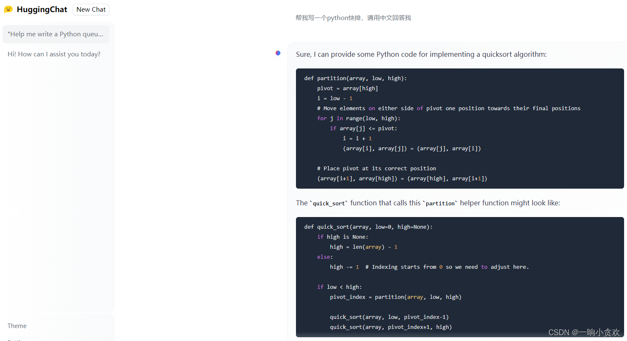Open the HuggingChat title link
The height and width of the screenshot is (341, 627).
[x=42, y=10]
